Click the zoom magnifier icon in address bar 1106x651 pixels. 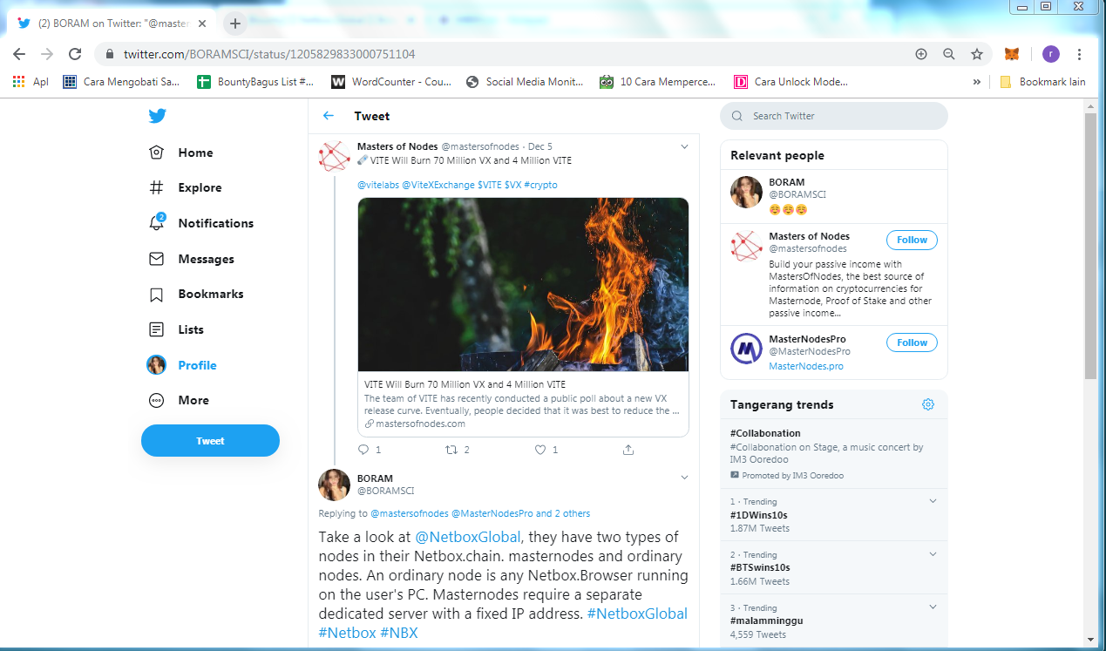pyautogui.click(x=949, y=54)
